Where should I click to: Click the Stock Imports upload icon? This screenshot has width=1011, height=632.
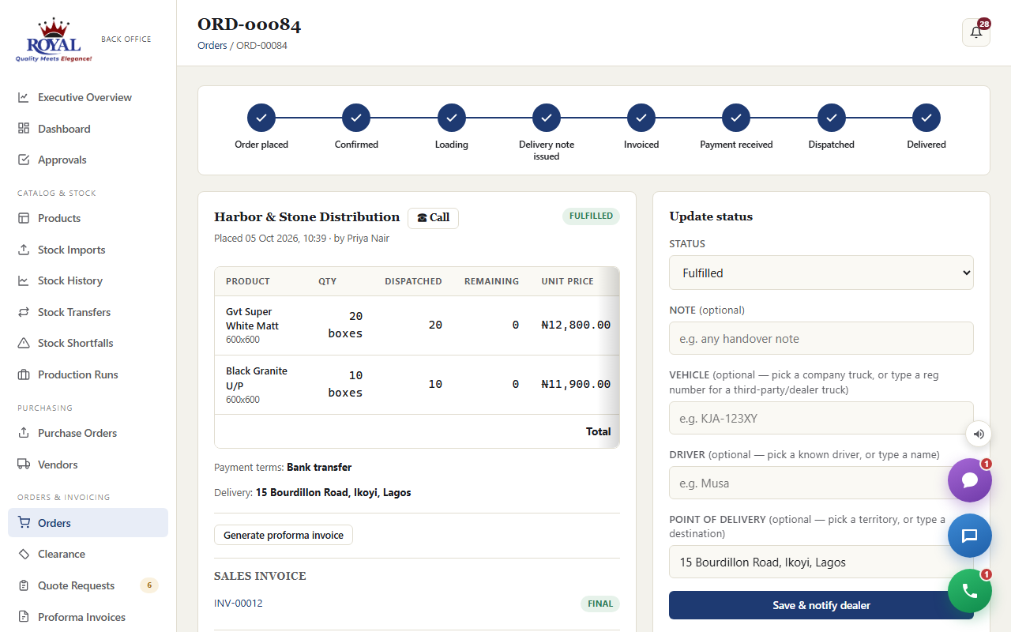(x=24, y=250)
